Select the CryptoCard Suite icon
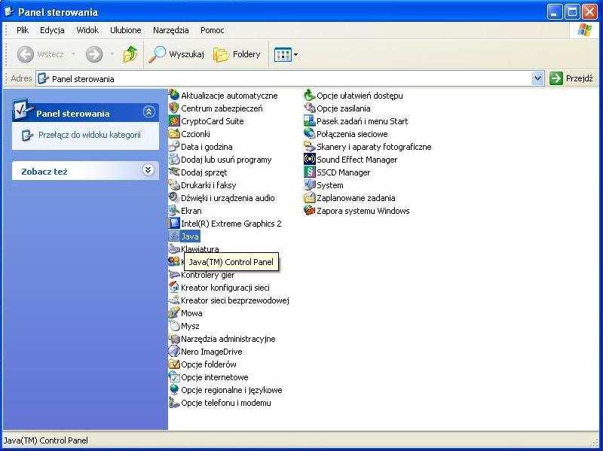Viewport: 603px width, 451px height. click(x=174, y=121)
